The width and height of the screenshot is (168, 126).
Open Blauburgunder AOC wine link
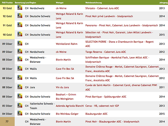pyautogui.click(x=96, y=114)
